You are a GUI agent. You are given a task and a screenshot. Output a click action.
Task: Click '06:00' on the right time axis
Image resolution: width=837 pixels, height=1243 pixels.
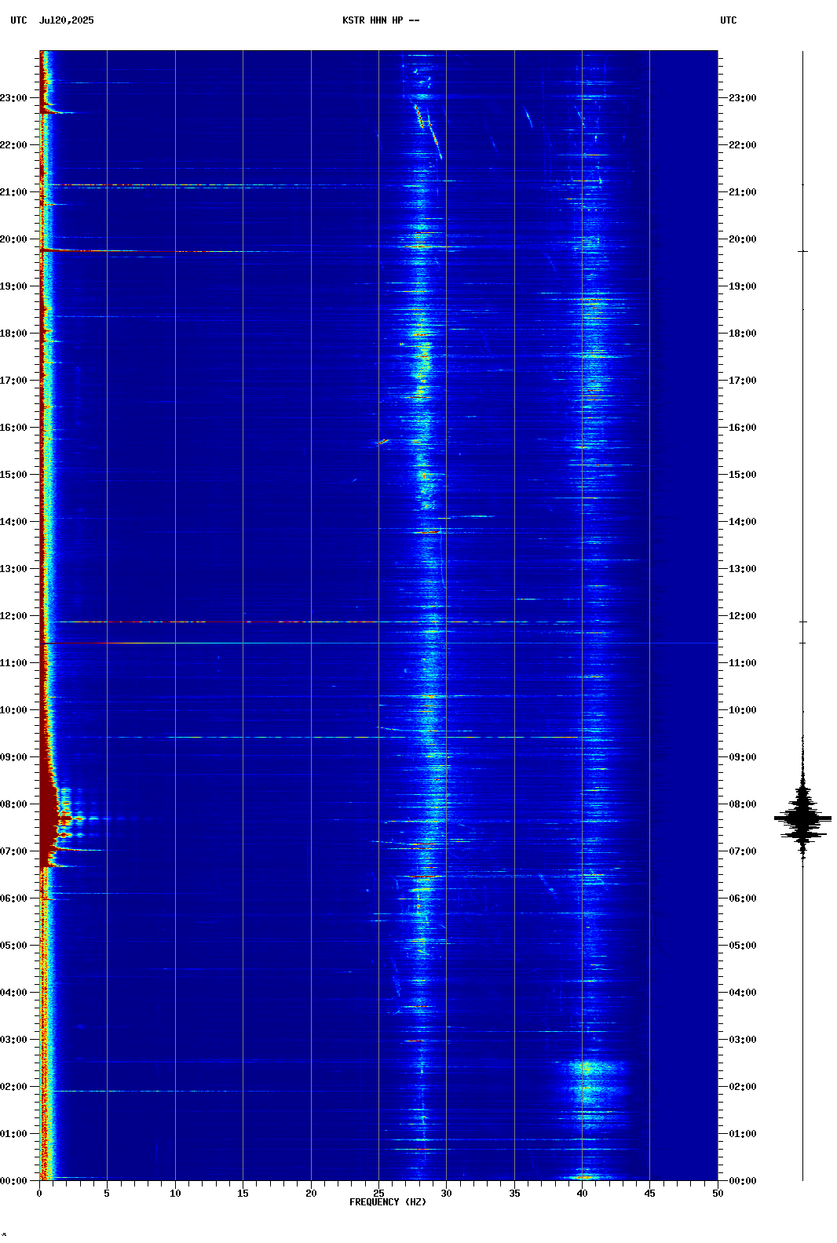point(743,899)
